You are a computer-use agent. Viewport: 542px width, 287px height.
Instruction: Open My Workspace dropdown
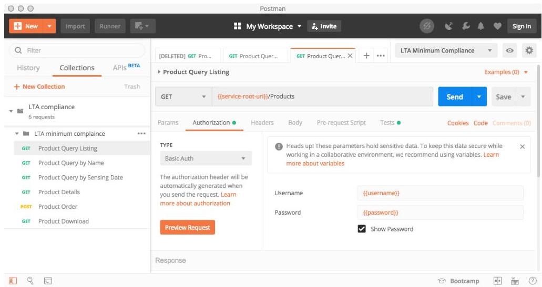(x=273, y=26)
